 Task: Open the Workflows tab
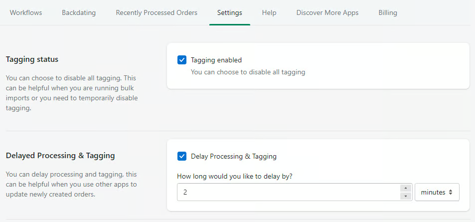[x=26, y=13]
